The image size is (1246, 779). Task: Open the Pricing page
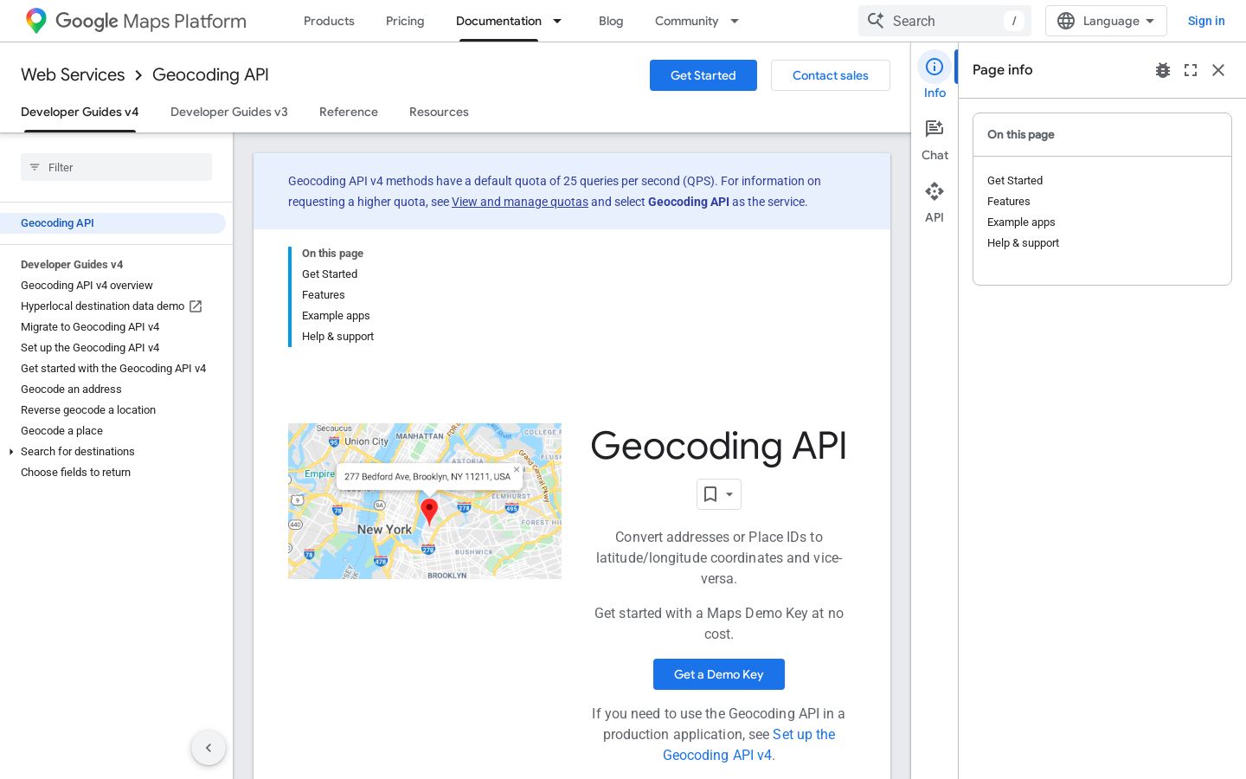coord(405,21)
